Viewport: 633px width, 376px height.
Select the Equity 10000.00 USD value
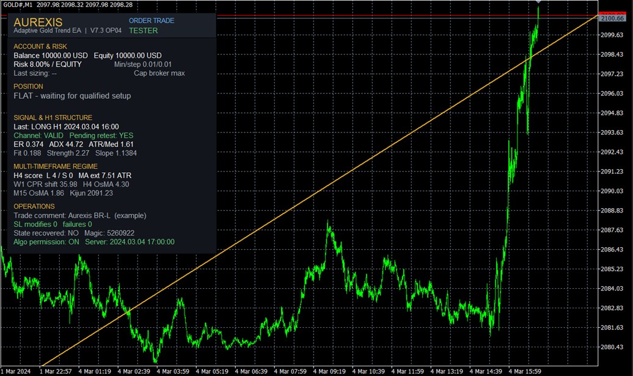(x=128, y=56)
